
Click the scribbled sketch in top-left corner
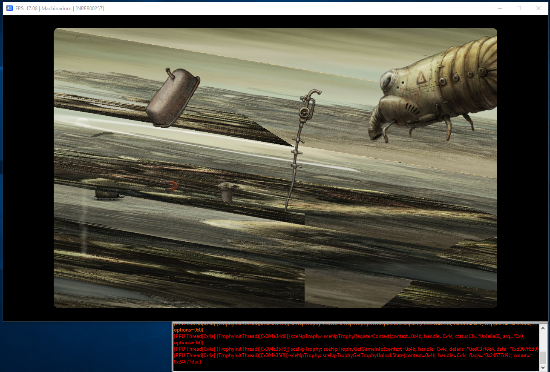[81, 38]
